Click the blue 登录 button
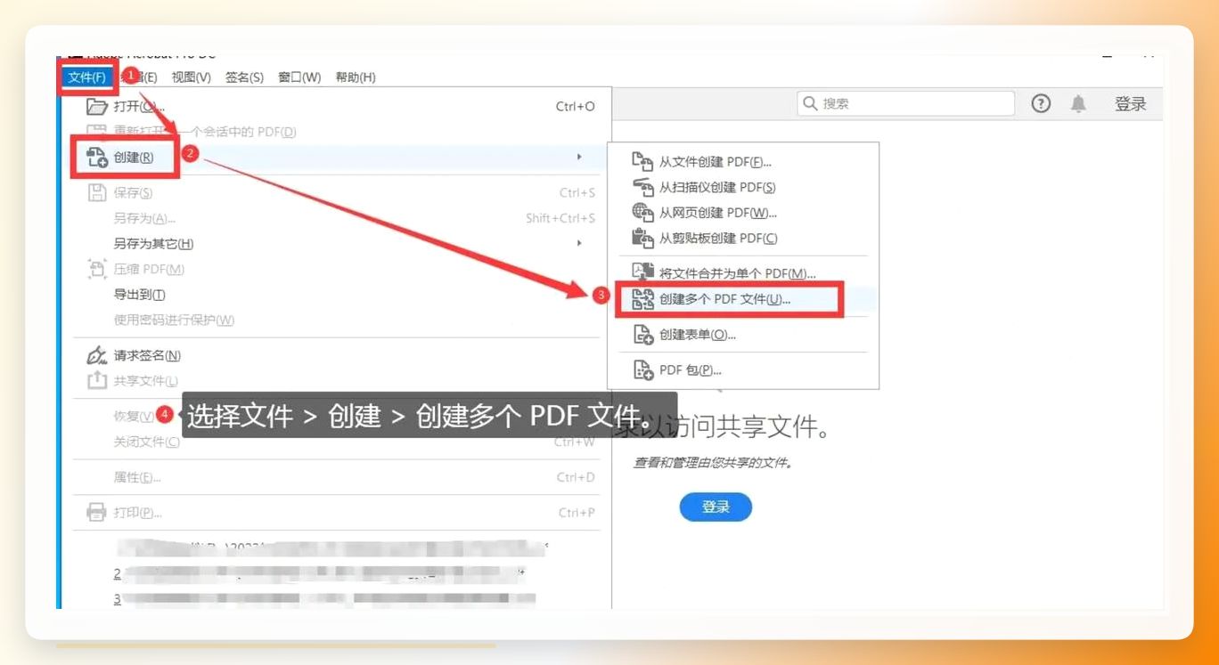This screenshot has height=665, width=1219. (x=716, y=507)
